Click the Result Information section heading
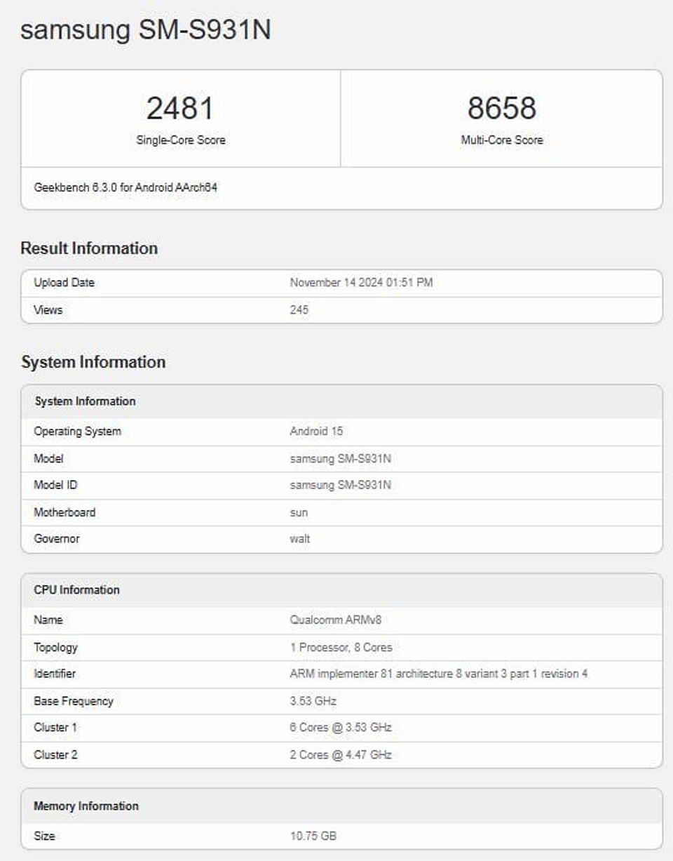Screen dimensions: 673x861 89,248
